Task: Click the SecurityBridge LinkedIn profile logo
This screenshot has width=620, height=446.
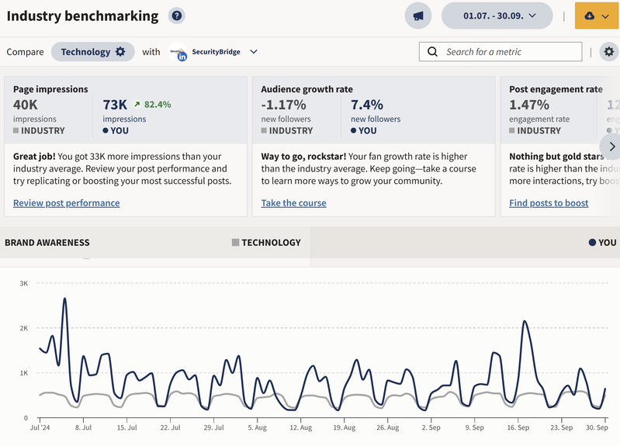Action: [x=178, y=52]
